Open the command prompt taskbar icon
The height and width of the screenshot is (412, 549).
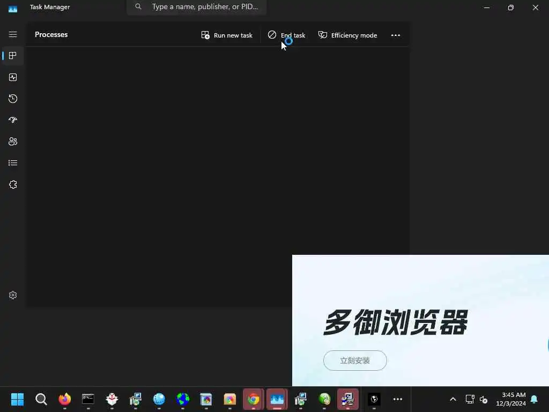click(88, 399)
